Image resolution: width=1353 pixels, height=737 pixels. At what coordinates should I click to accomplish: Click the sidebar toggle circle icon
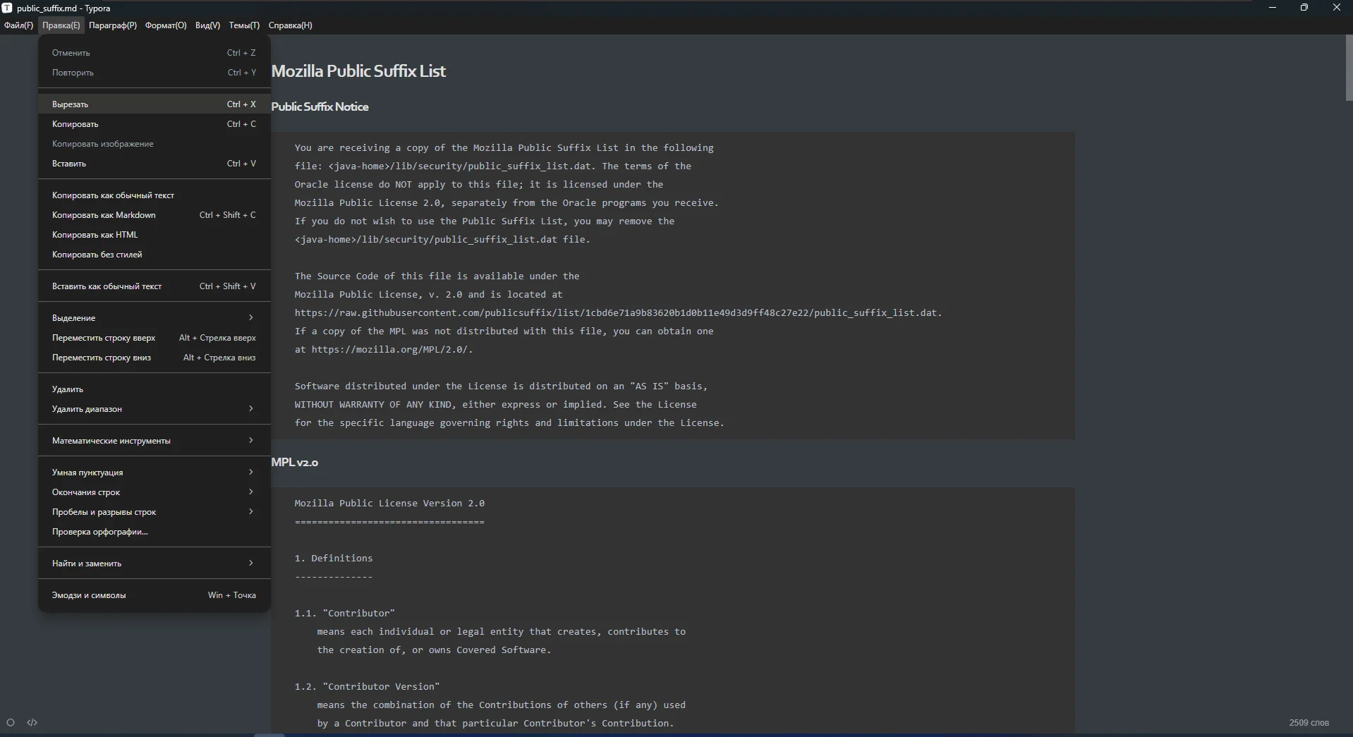[x=11, y=722]
